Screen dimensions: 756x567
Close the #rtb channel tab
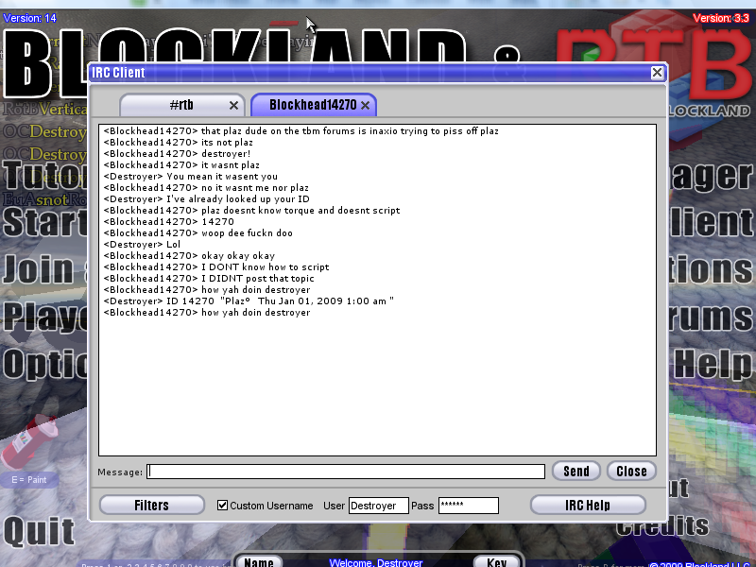(233, 105)
